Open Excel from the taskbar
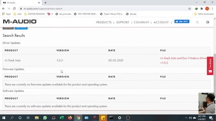Image resolution: width=216 pixels, height=121 pixels. pos(61,118)
